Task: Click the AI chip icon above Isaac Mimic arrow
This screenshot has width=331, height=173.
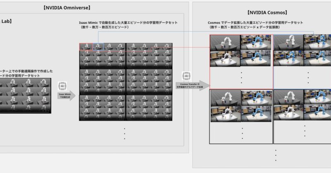Action: click(62, 86)
